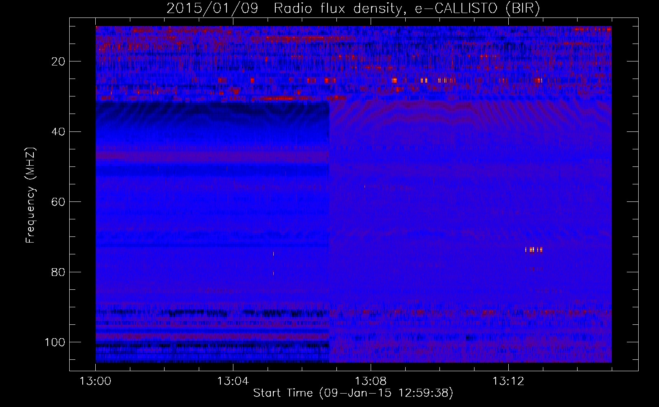The height and width of the screenshot is (407, 659).
Task: Click the plot title "2015/01/09 Radio flux density, e-CALLISTO (BIR)"
Action: coord(354,9)
